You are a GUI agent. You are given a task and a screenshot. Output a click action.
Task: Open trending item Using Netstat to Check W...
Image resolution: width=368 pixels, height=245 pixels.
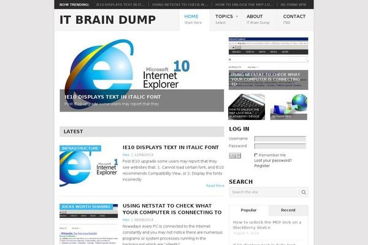[180, 4]
